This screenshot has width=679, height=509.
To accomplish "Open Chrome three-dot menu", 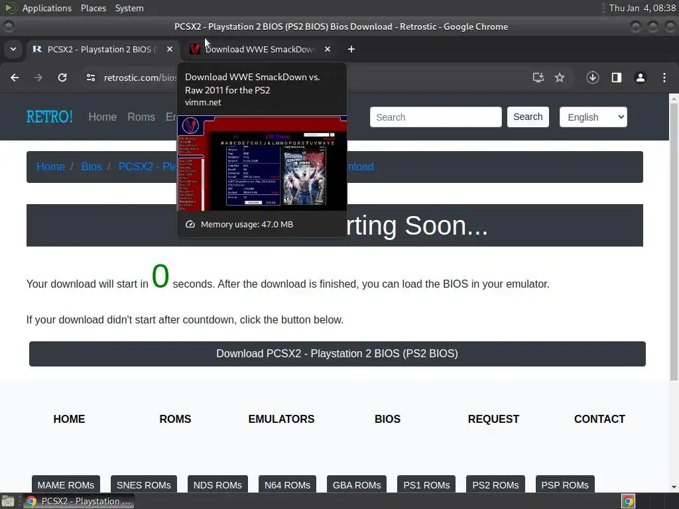I will [x=664, y=78].
